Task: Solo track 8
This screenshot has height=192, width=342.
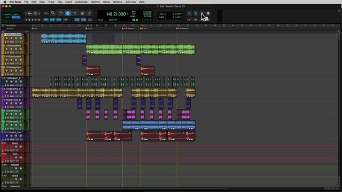Action: [16, 114]
